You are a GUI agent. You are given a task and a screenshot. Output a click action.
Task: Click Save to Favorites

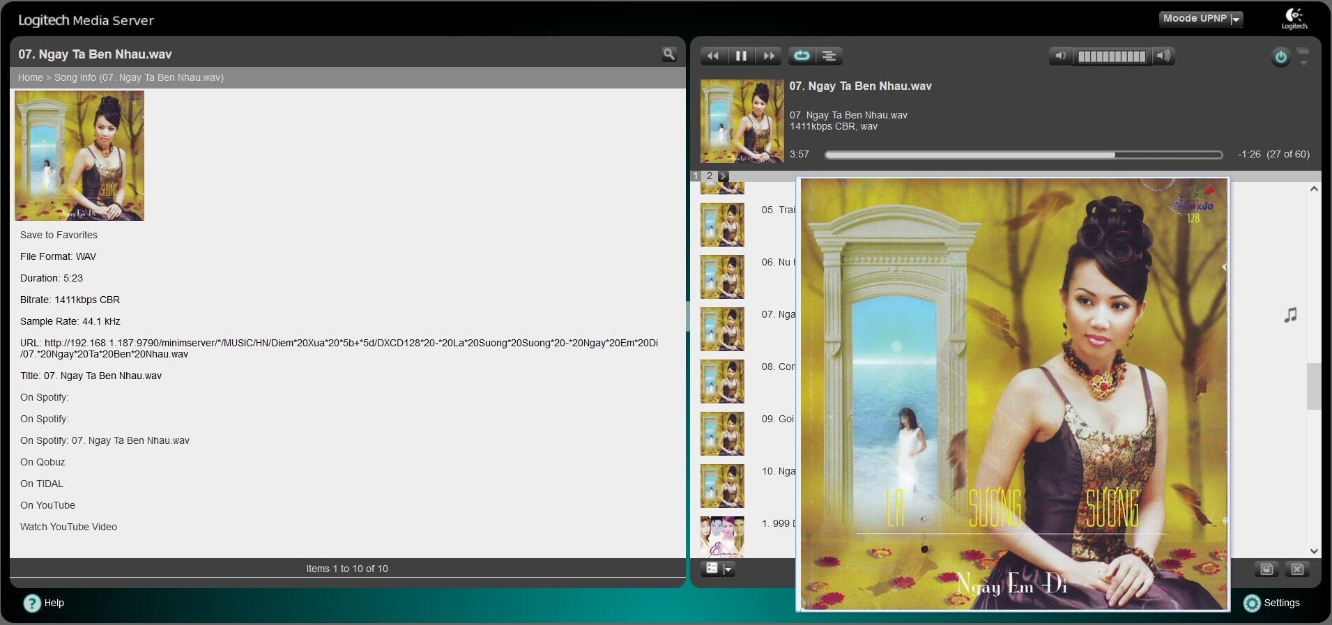coord(59,235)
